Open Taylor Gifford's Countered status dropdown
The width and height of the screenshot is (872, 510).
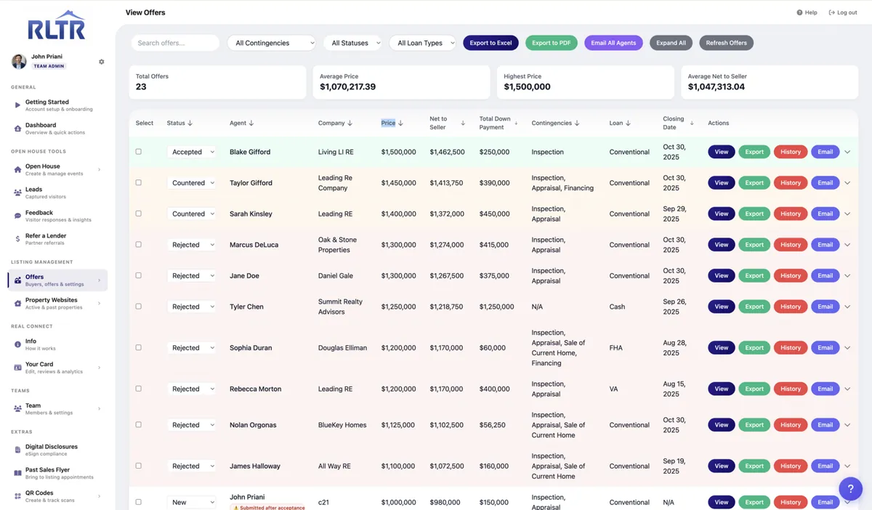tap(192, 183)
